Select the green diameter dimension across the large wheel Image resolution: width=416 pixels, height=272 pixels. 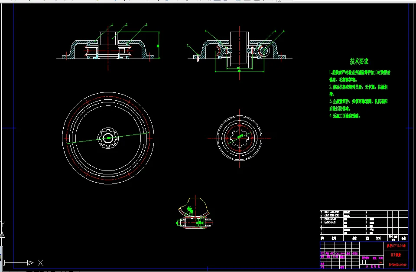pos(108,138)
